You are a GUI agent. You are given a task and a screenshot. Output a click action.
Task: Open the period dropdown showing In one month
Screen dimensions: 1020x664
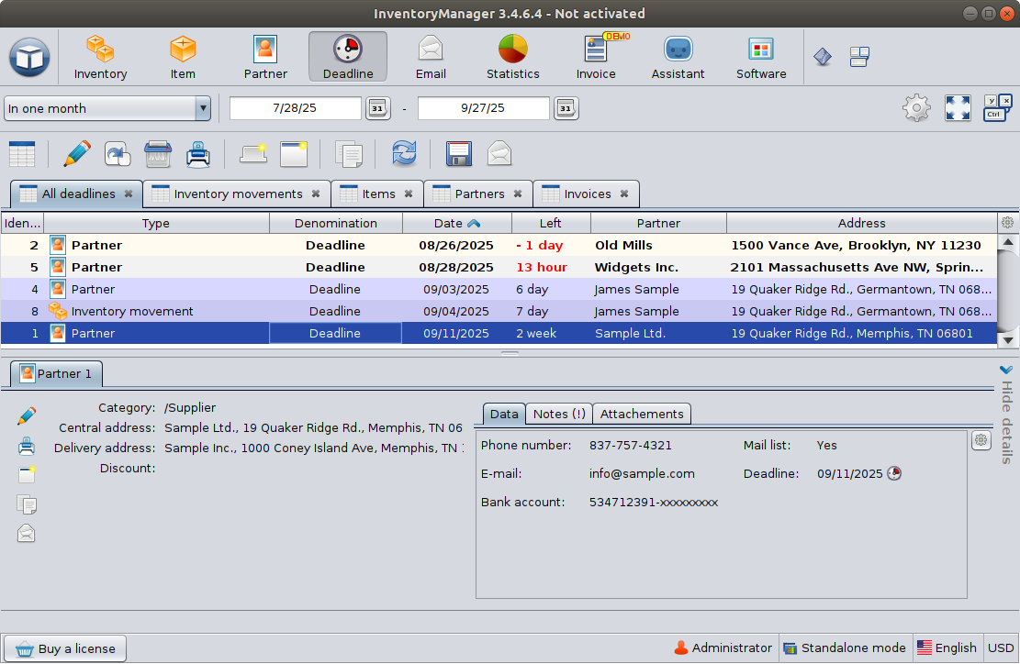[x=107, y=108]
